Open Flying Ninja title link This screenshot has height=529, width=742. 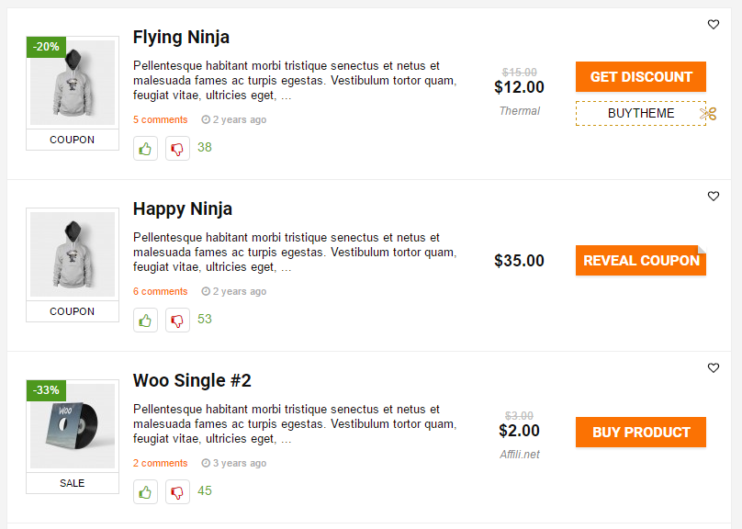181,38
